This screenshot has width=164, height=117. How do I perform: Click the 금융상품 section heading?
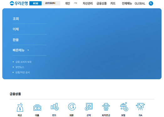point(15,94)
